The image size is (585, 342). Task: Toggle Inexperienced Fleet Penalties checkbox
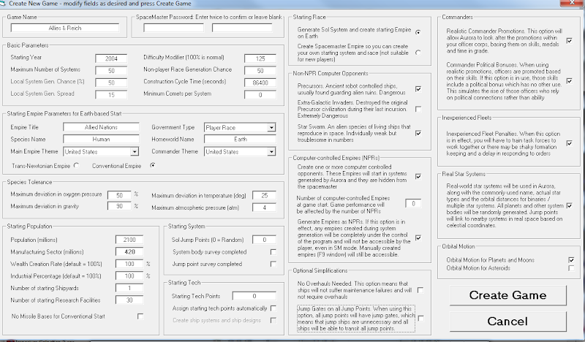(570, 142)
